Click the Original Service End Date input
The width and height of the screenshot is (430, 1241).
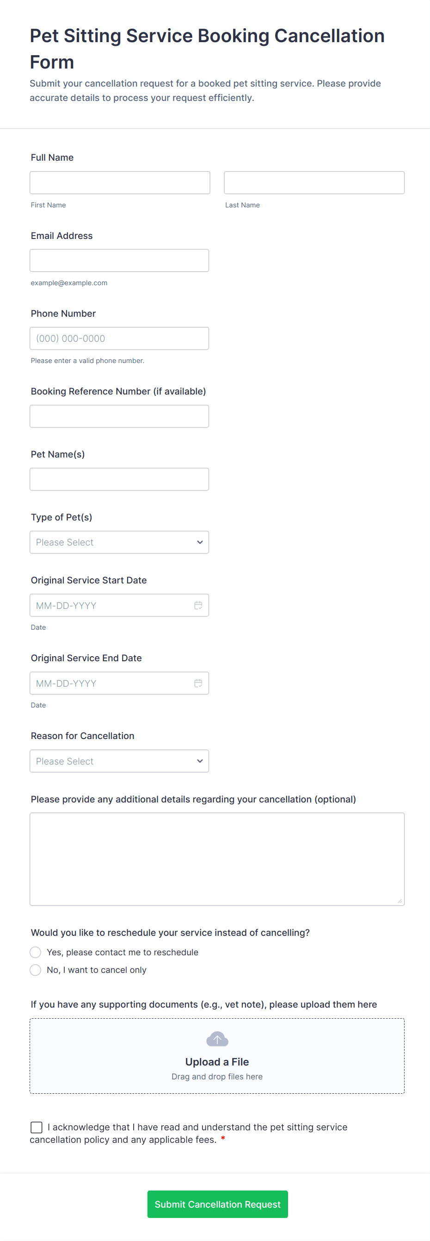tap(111, 683)
